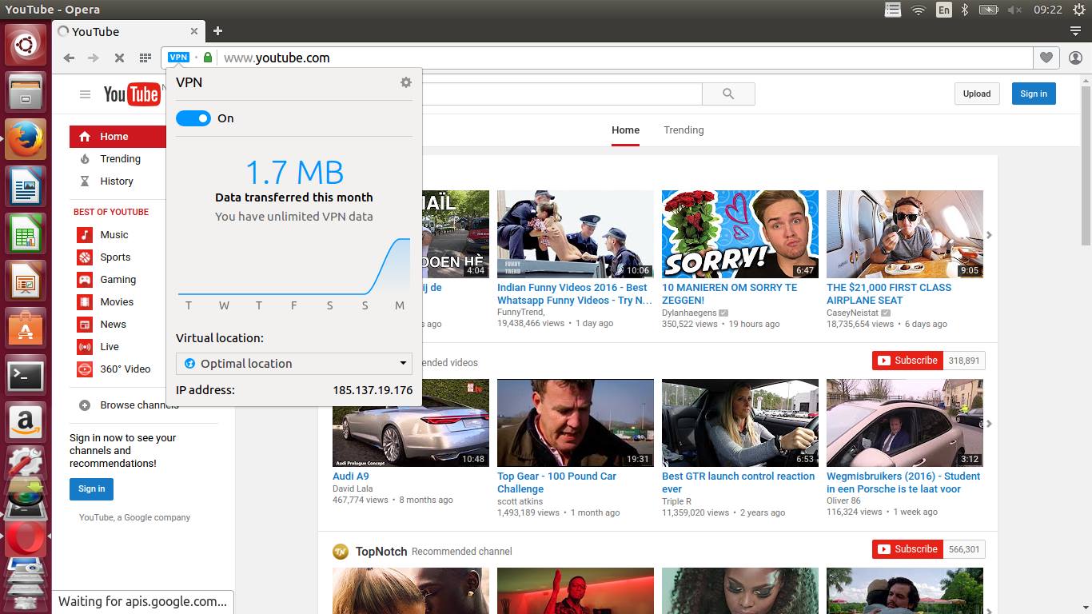The image size is (1092, 614).
Task: Open the Opera user profile icon
Action: 1075,58
